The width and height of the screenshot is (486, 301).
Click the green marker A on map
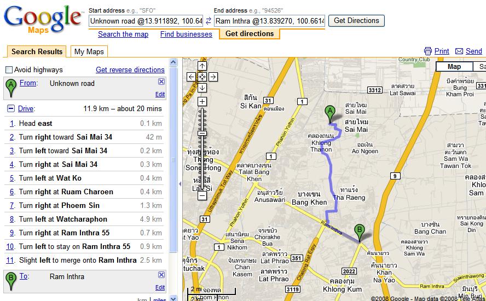[330, 114]
